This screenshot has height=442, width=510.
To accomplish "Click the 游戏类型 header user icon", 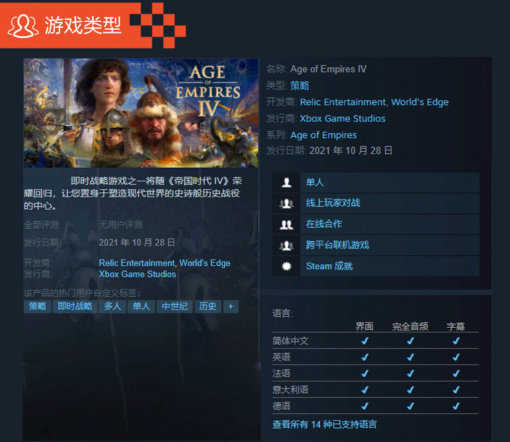I will (x=23, y=26).
